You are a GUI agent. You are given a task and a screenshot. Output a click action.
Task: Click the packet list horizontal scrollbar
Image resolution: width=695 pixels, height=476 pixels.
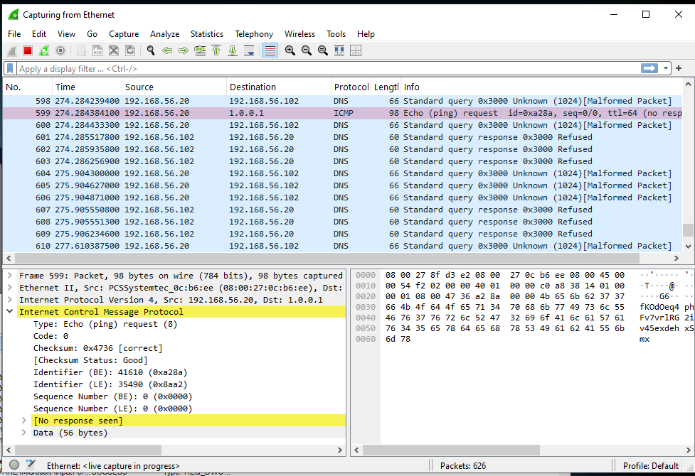point(327,258)
